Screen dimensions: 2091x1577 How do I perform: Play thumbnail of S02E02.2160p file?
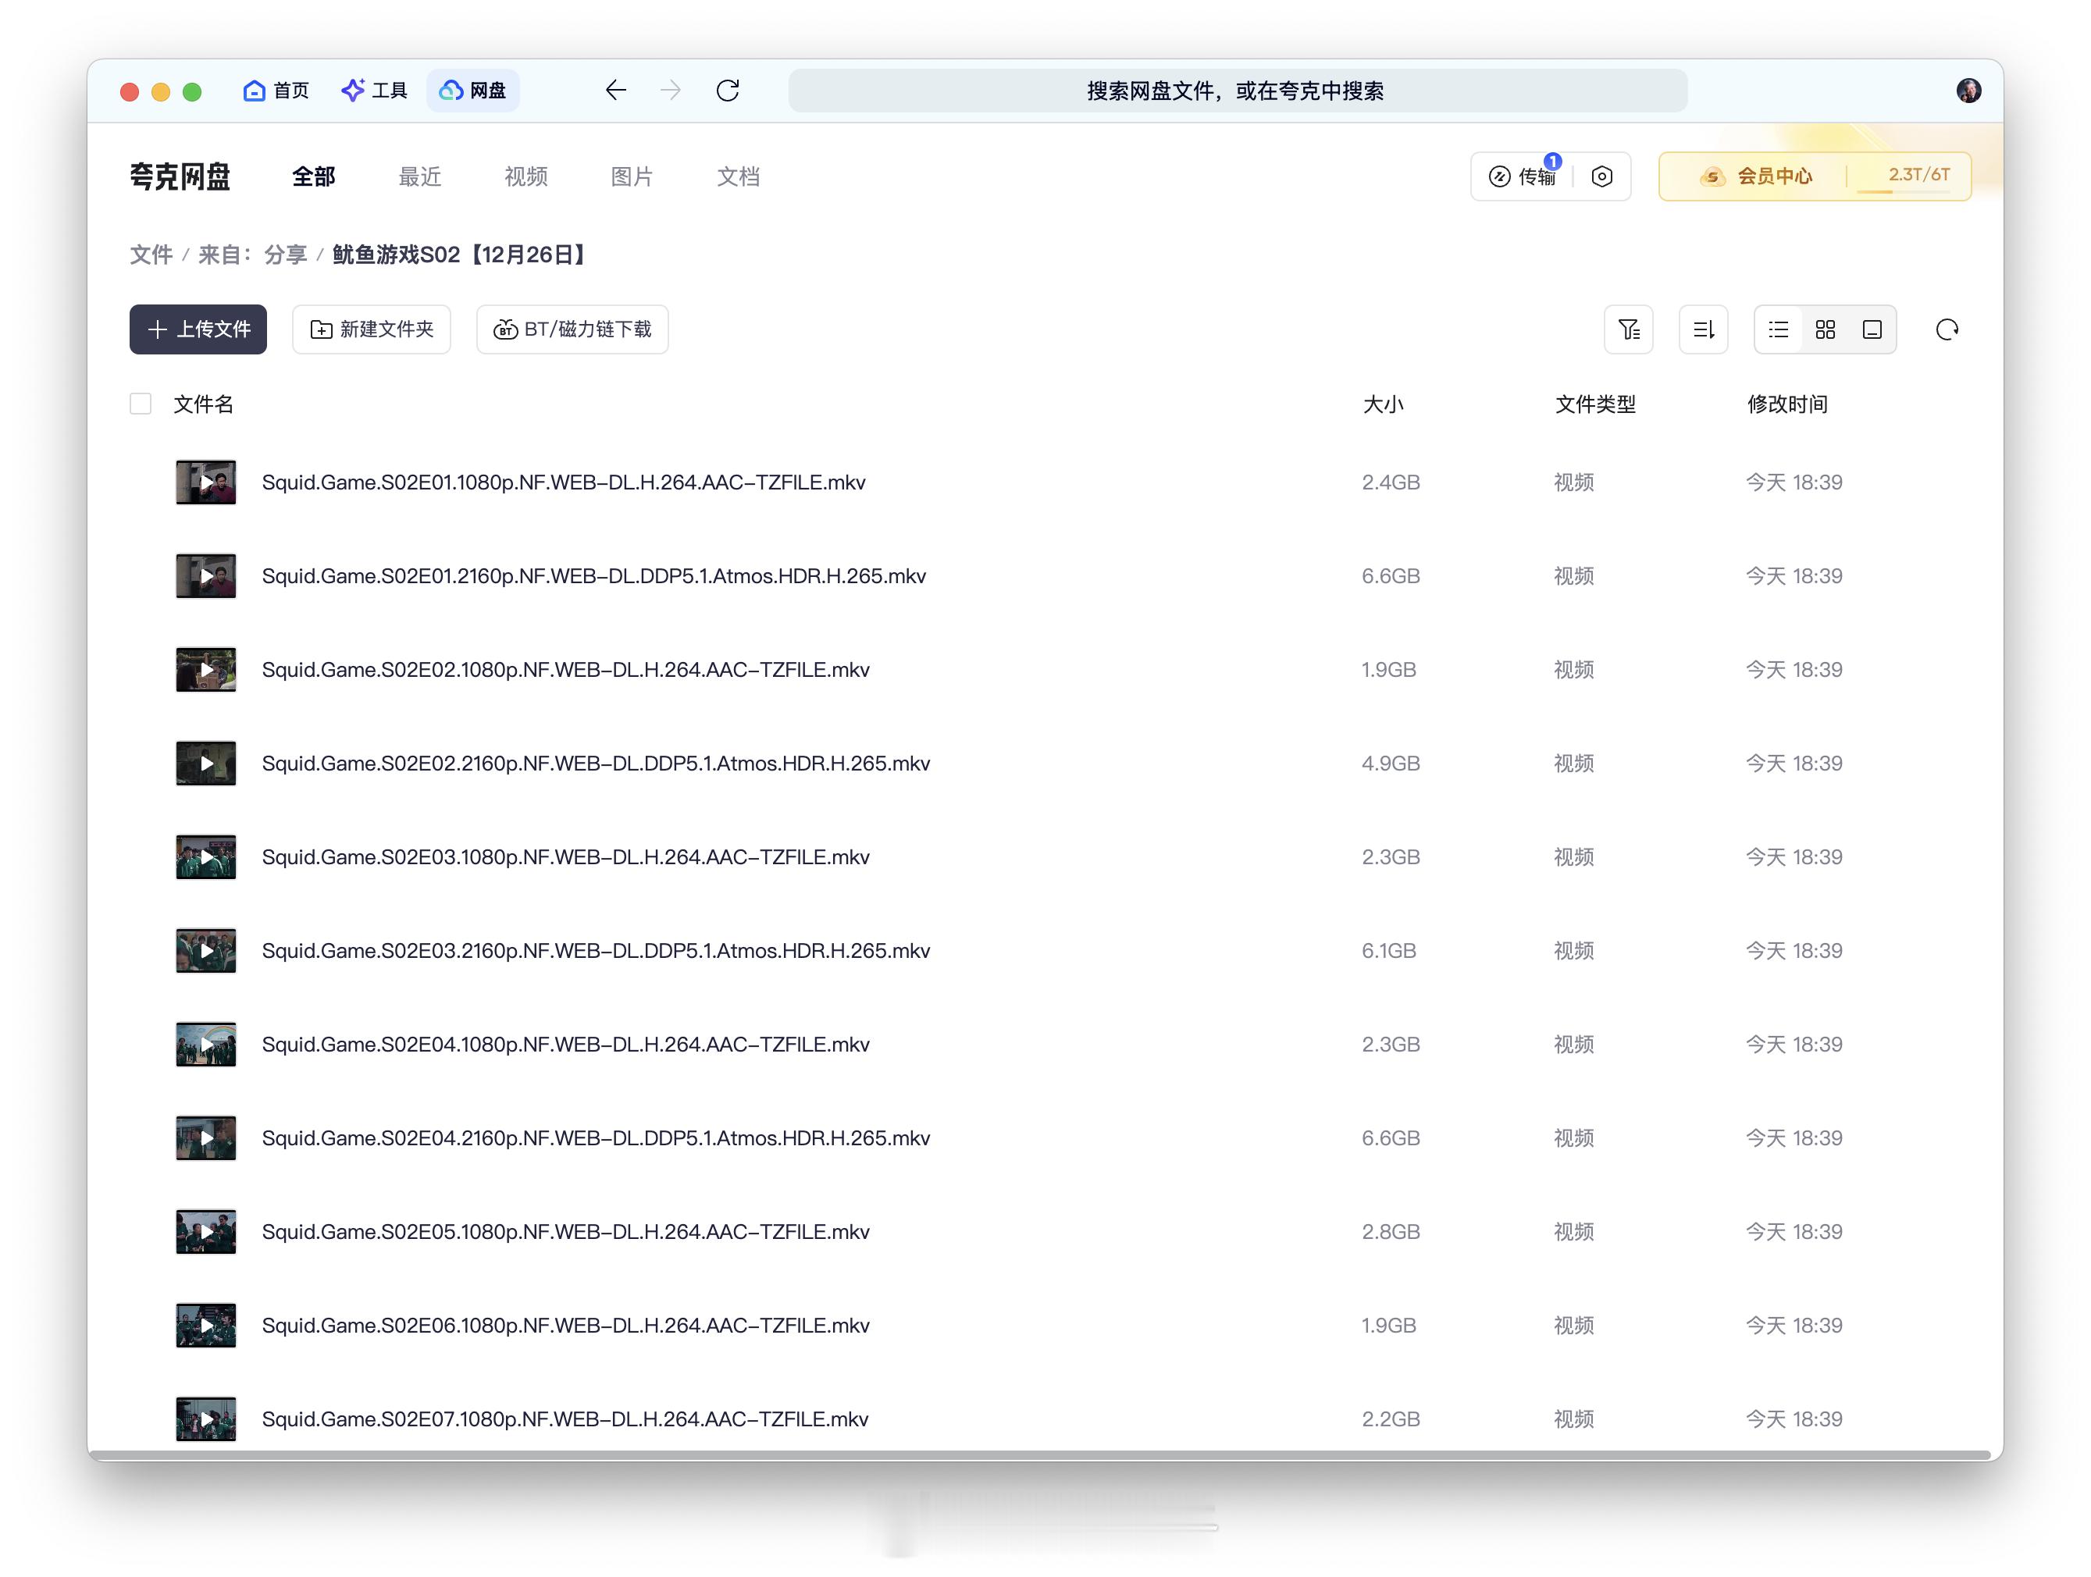(206, 763)
